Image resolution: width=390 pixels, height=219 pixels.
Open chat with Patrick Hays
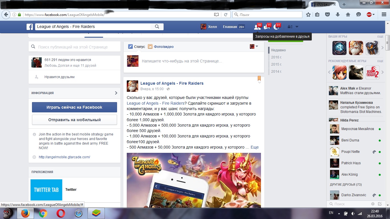tap(356, 163)
